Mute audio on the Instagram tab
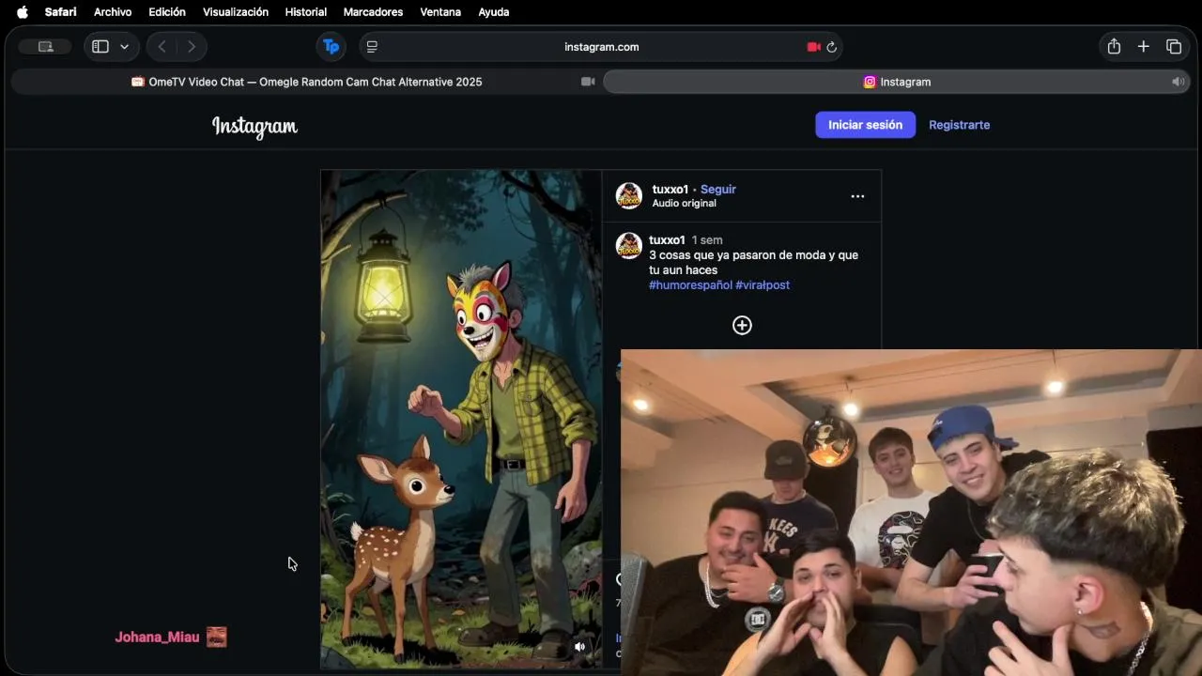The image size is (1202, 676). pyautogui.click(x=1177, y=82)
